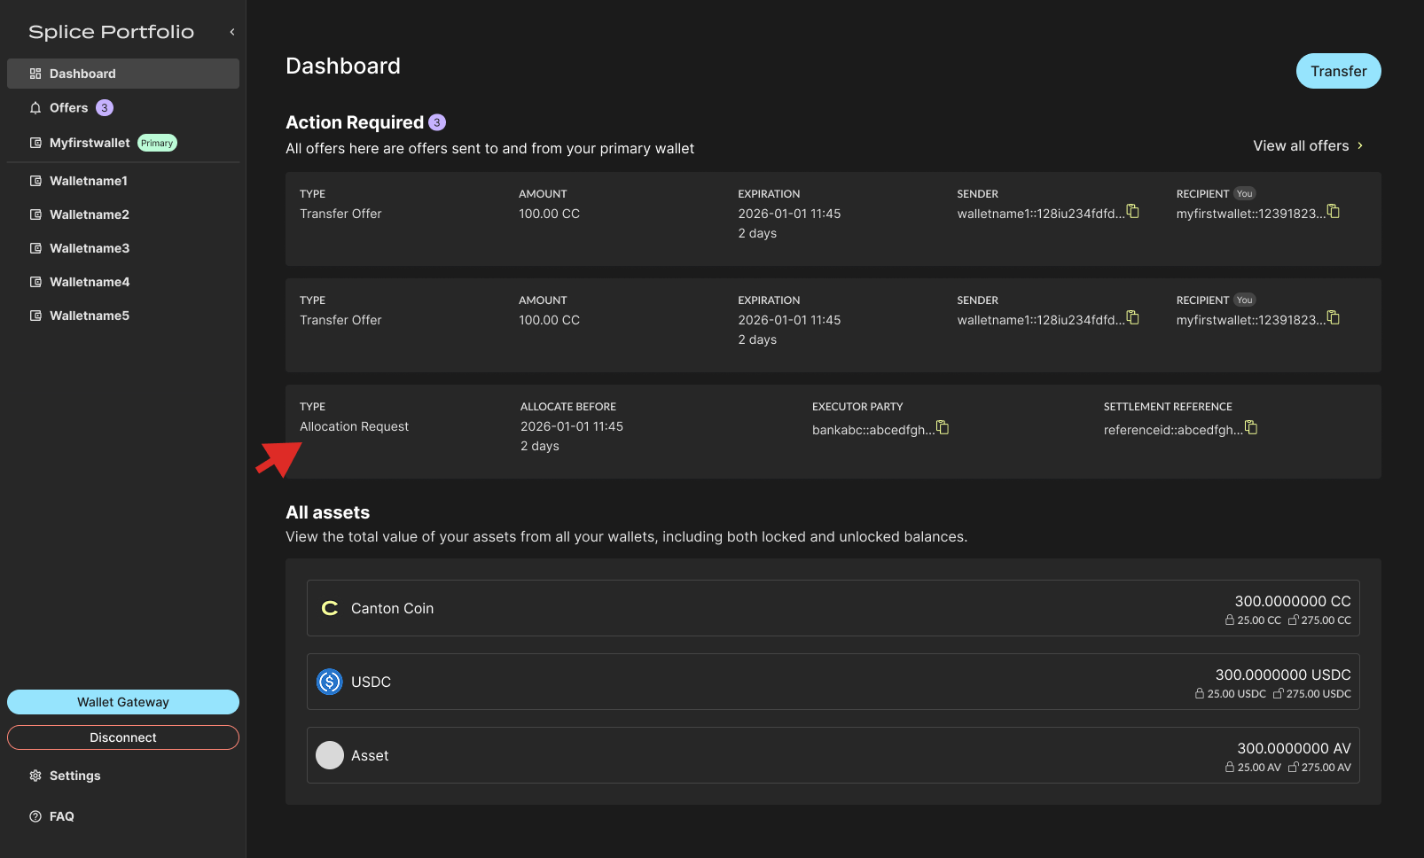This screenshot has height=858, width=1424.
Task: Click the Transfer button
Action: pyautogui.click(x=1338, y=71)
